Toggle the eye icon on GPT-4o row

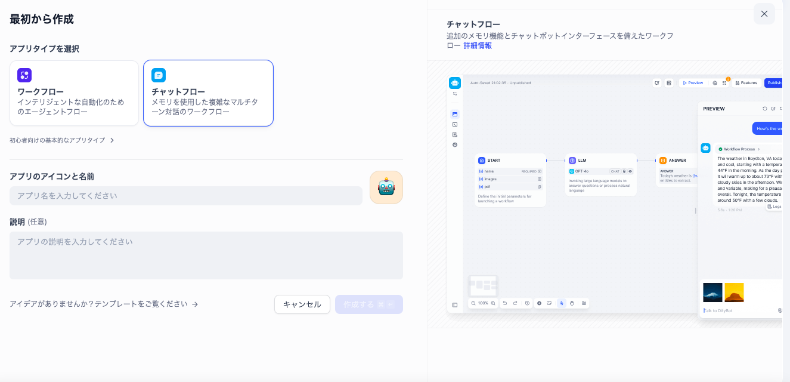[x=630, y=171]
